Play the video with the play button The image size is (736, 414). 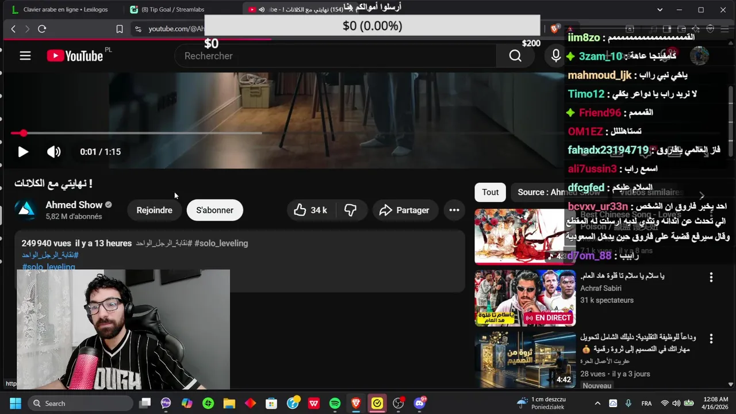(23, 152)
